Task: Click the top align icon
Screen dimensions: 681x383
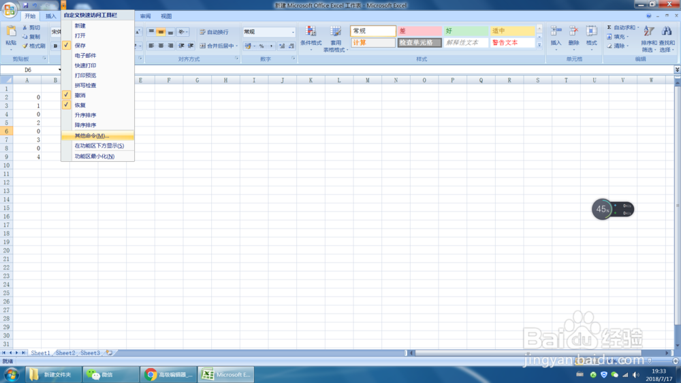Action: [x=151, y=32]
